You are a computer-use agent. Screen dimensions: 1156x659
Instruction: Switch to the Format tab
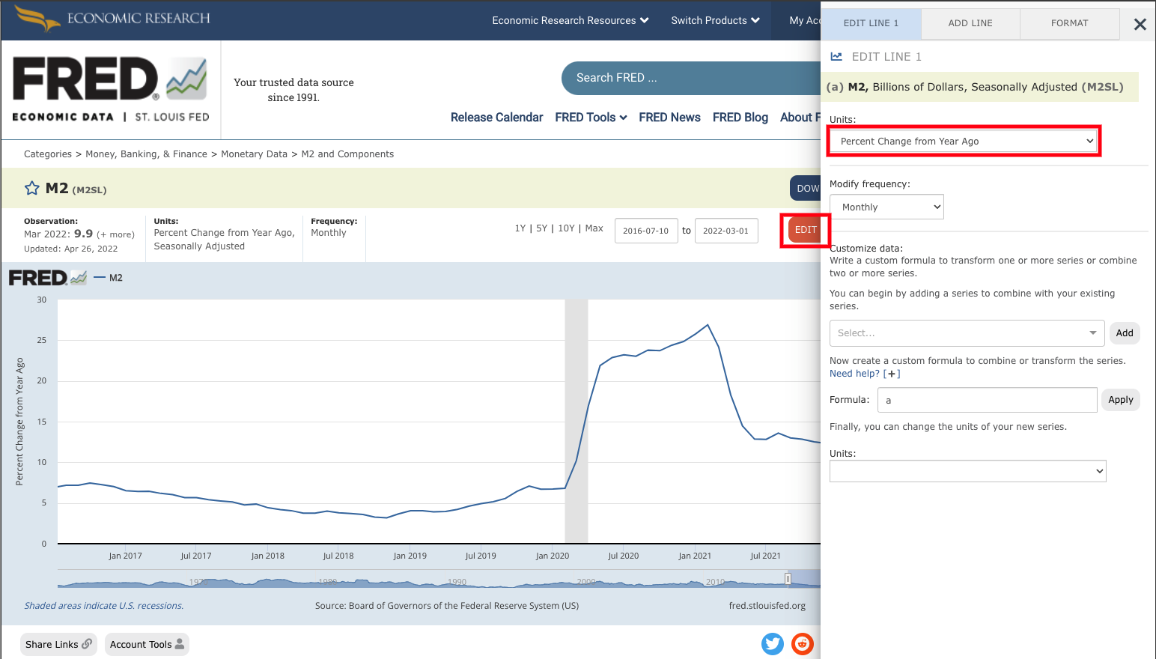pos(1069,23)
